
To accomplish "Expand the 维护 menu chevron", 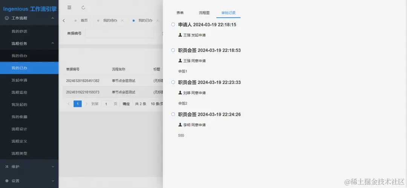I will 53,167.
